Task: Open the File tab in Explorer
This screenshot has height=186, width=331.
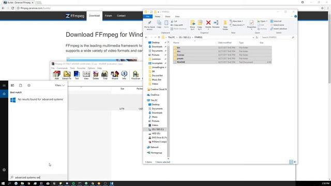Action: (x=148, y=17)
